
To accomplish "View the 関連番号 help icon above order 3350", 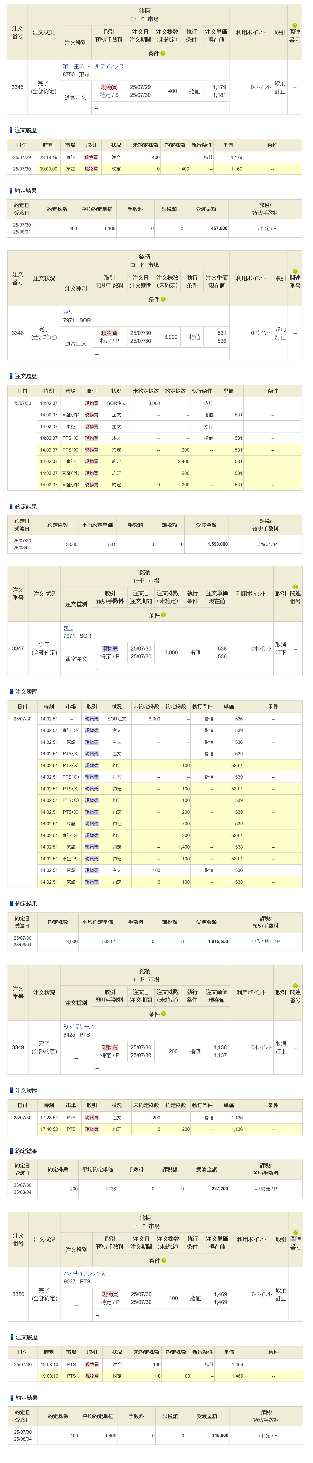I will (296, 1233).
